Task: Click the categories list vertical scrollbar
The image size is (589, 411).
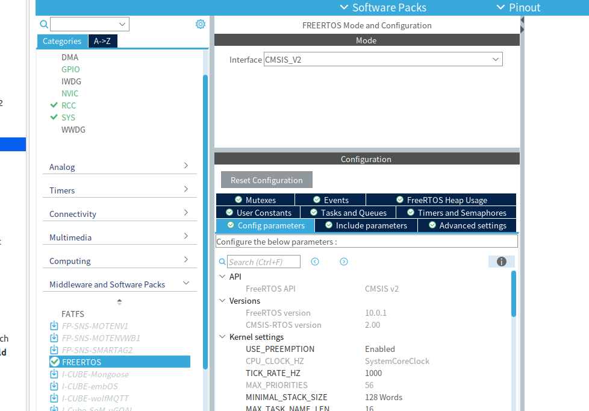Action: click(205, 222)
